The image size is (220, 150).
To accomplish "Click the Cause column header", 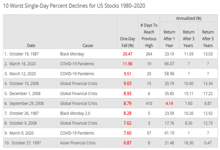I will tap(88, 45).
